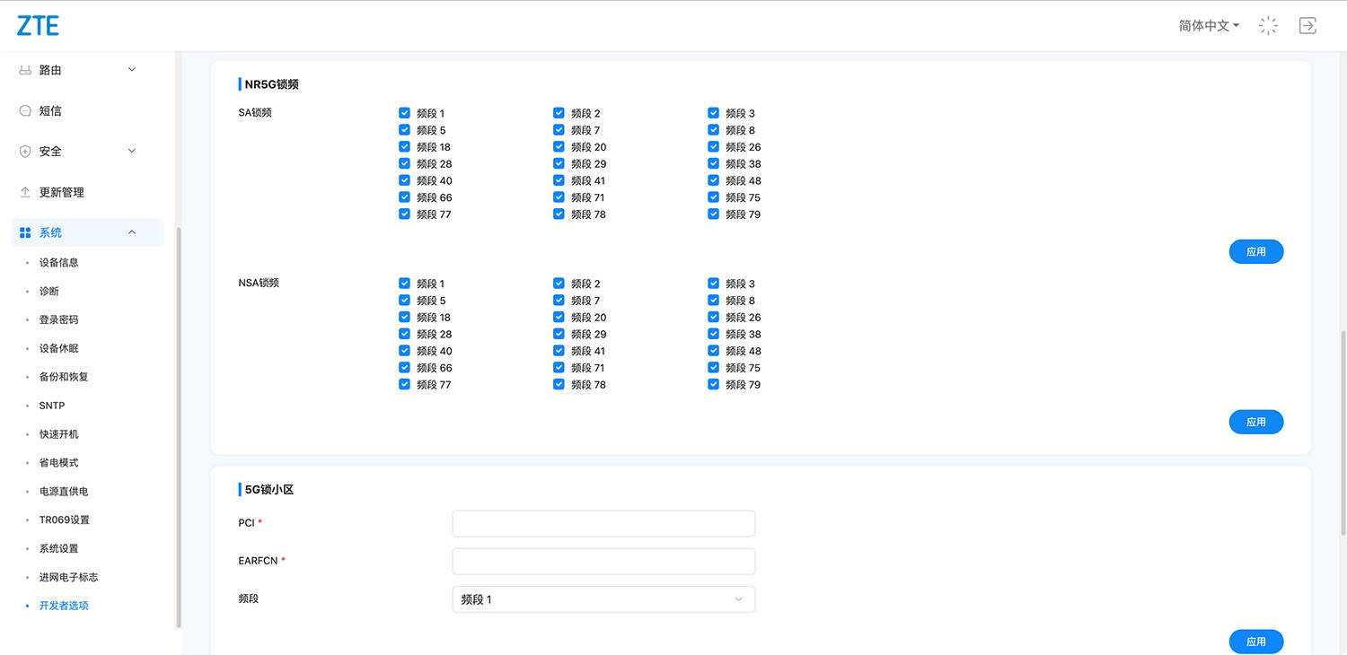Uncheck SA锁频 频段 41
This screenshot has width=1347, height=655.
click(559, 180)
